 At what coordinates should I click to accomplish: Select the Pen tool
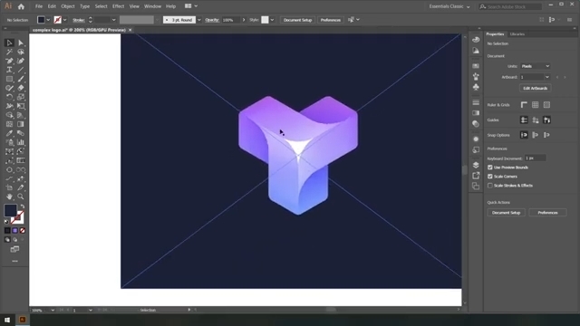click(x=9, y=61)
